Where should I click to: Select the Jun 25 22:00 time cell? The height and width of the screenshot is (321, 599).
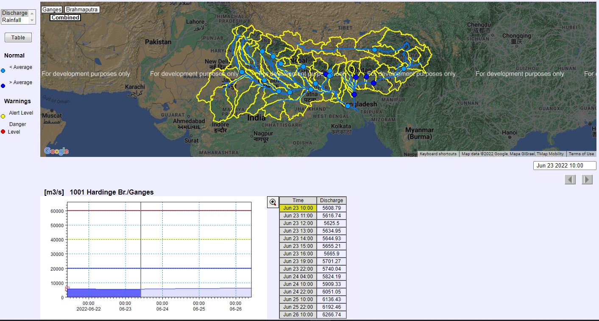point(298,307)
